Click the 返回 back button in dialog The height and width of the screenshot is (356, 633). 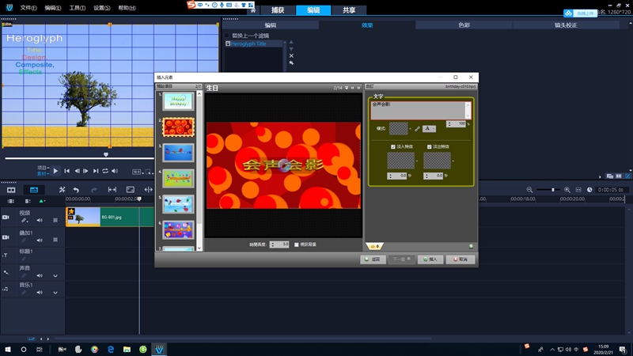[373, 259]
